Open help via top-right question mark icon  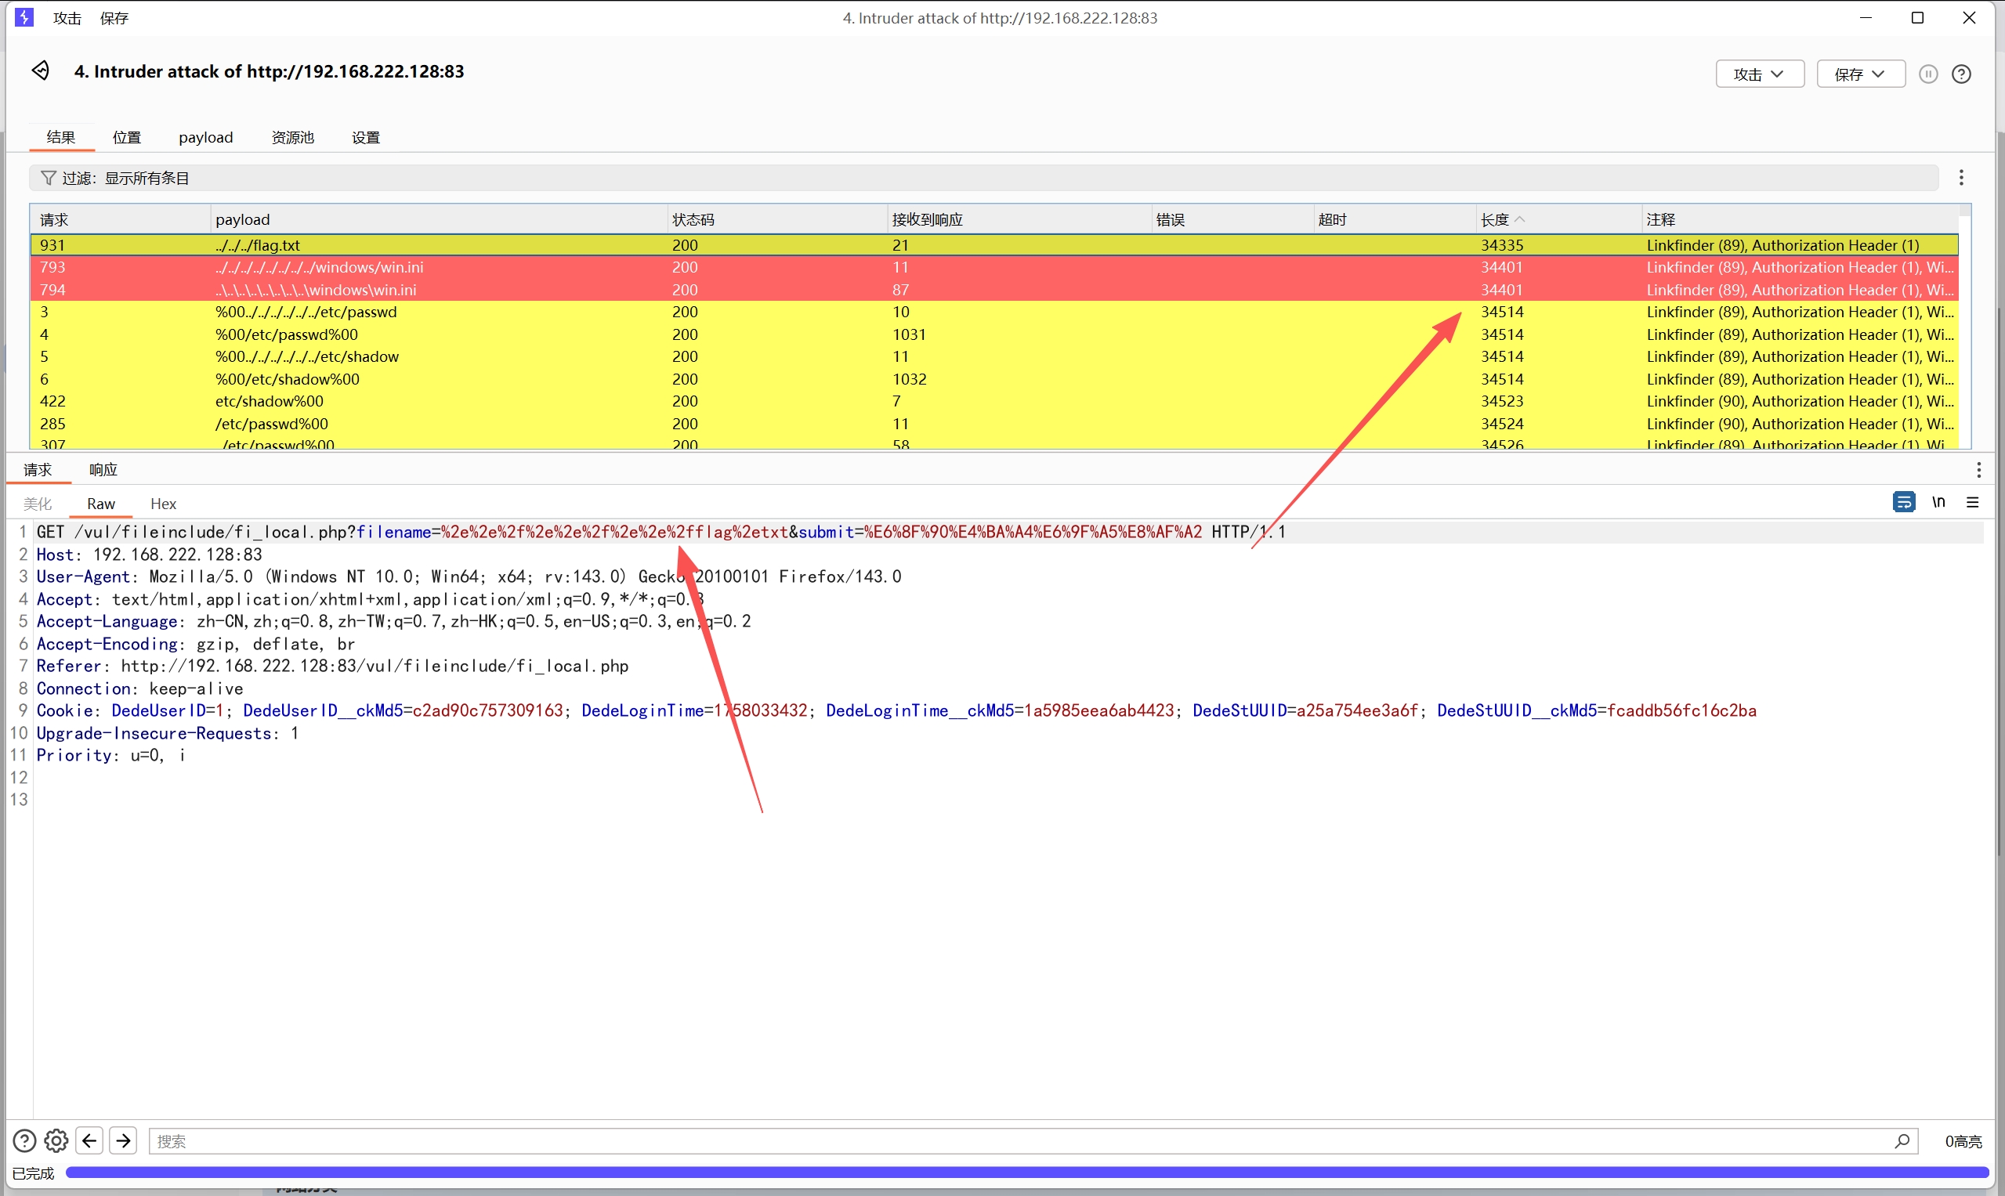click(1960, 74)
